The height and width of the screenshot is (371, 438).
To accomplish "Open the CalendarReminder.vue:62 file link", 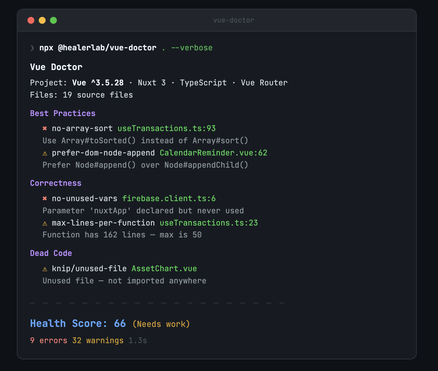I will [x=213, y=153].
